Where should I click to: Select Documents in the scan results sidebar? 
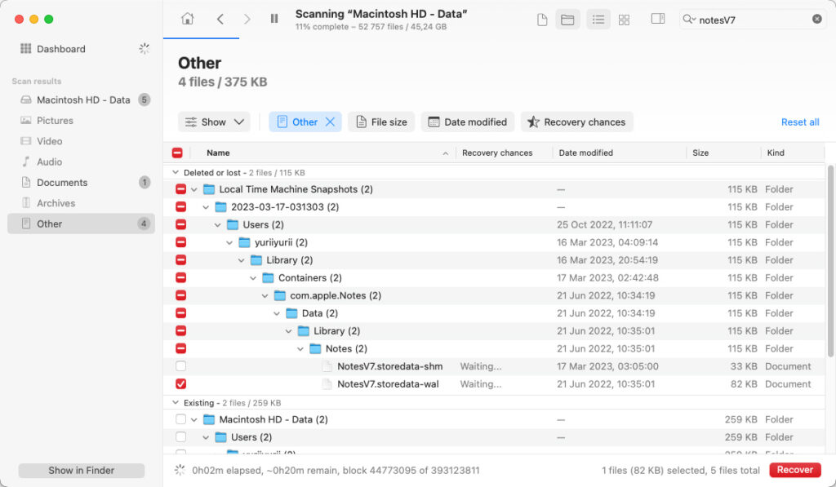click(60, 182)
